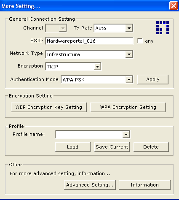Click the disabled Channel dropdown arrow
This screenshot has height=200, width=179.
pos(63,28)
